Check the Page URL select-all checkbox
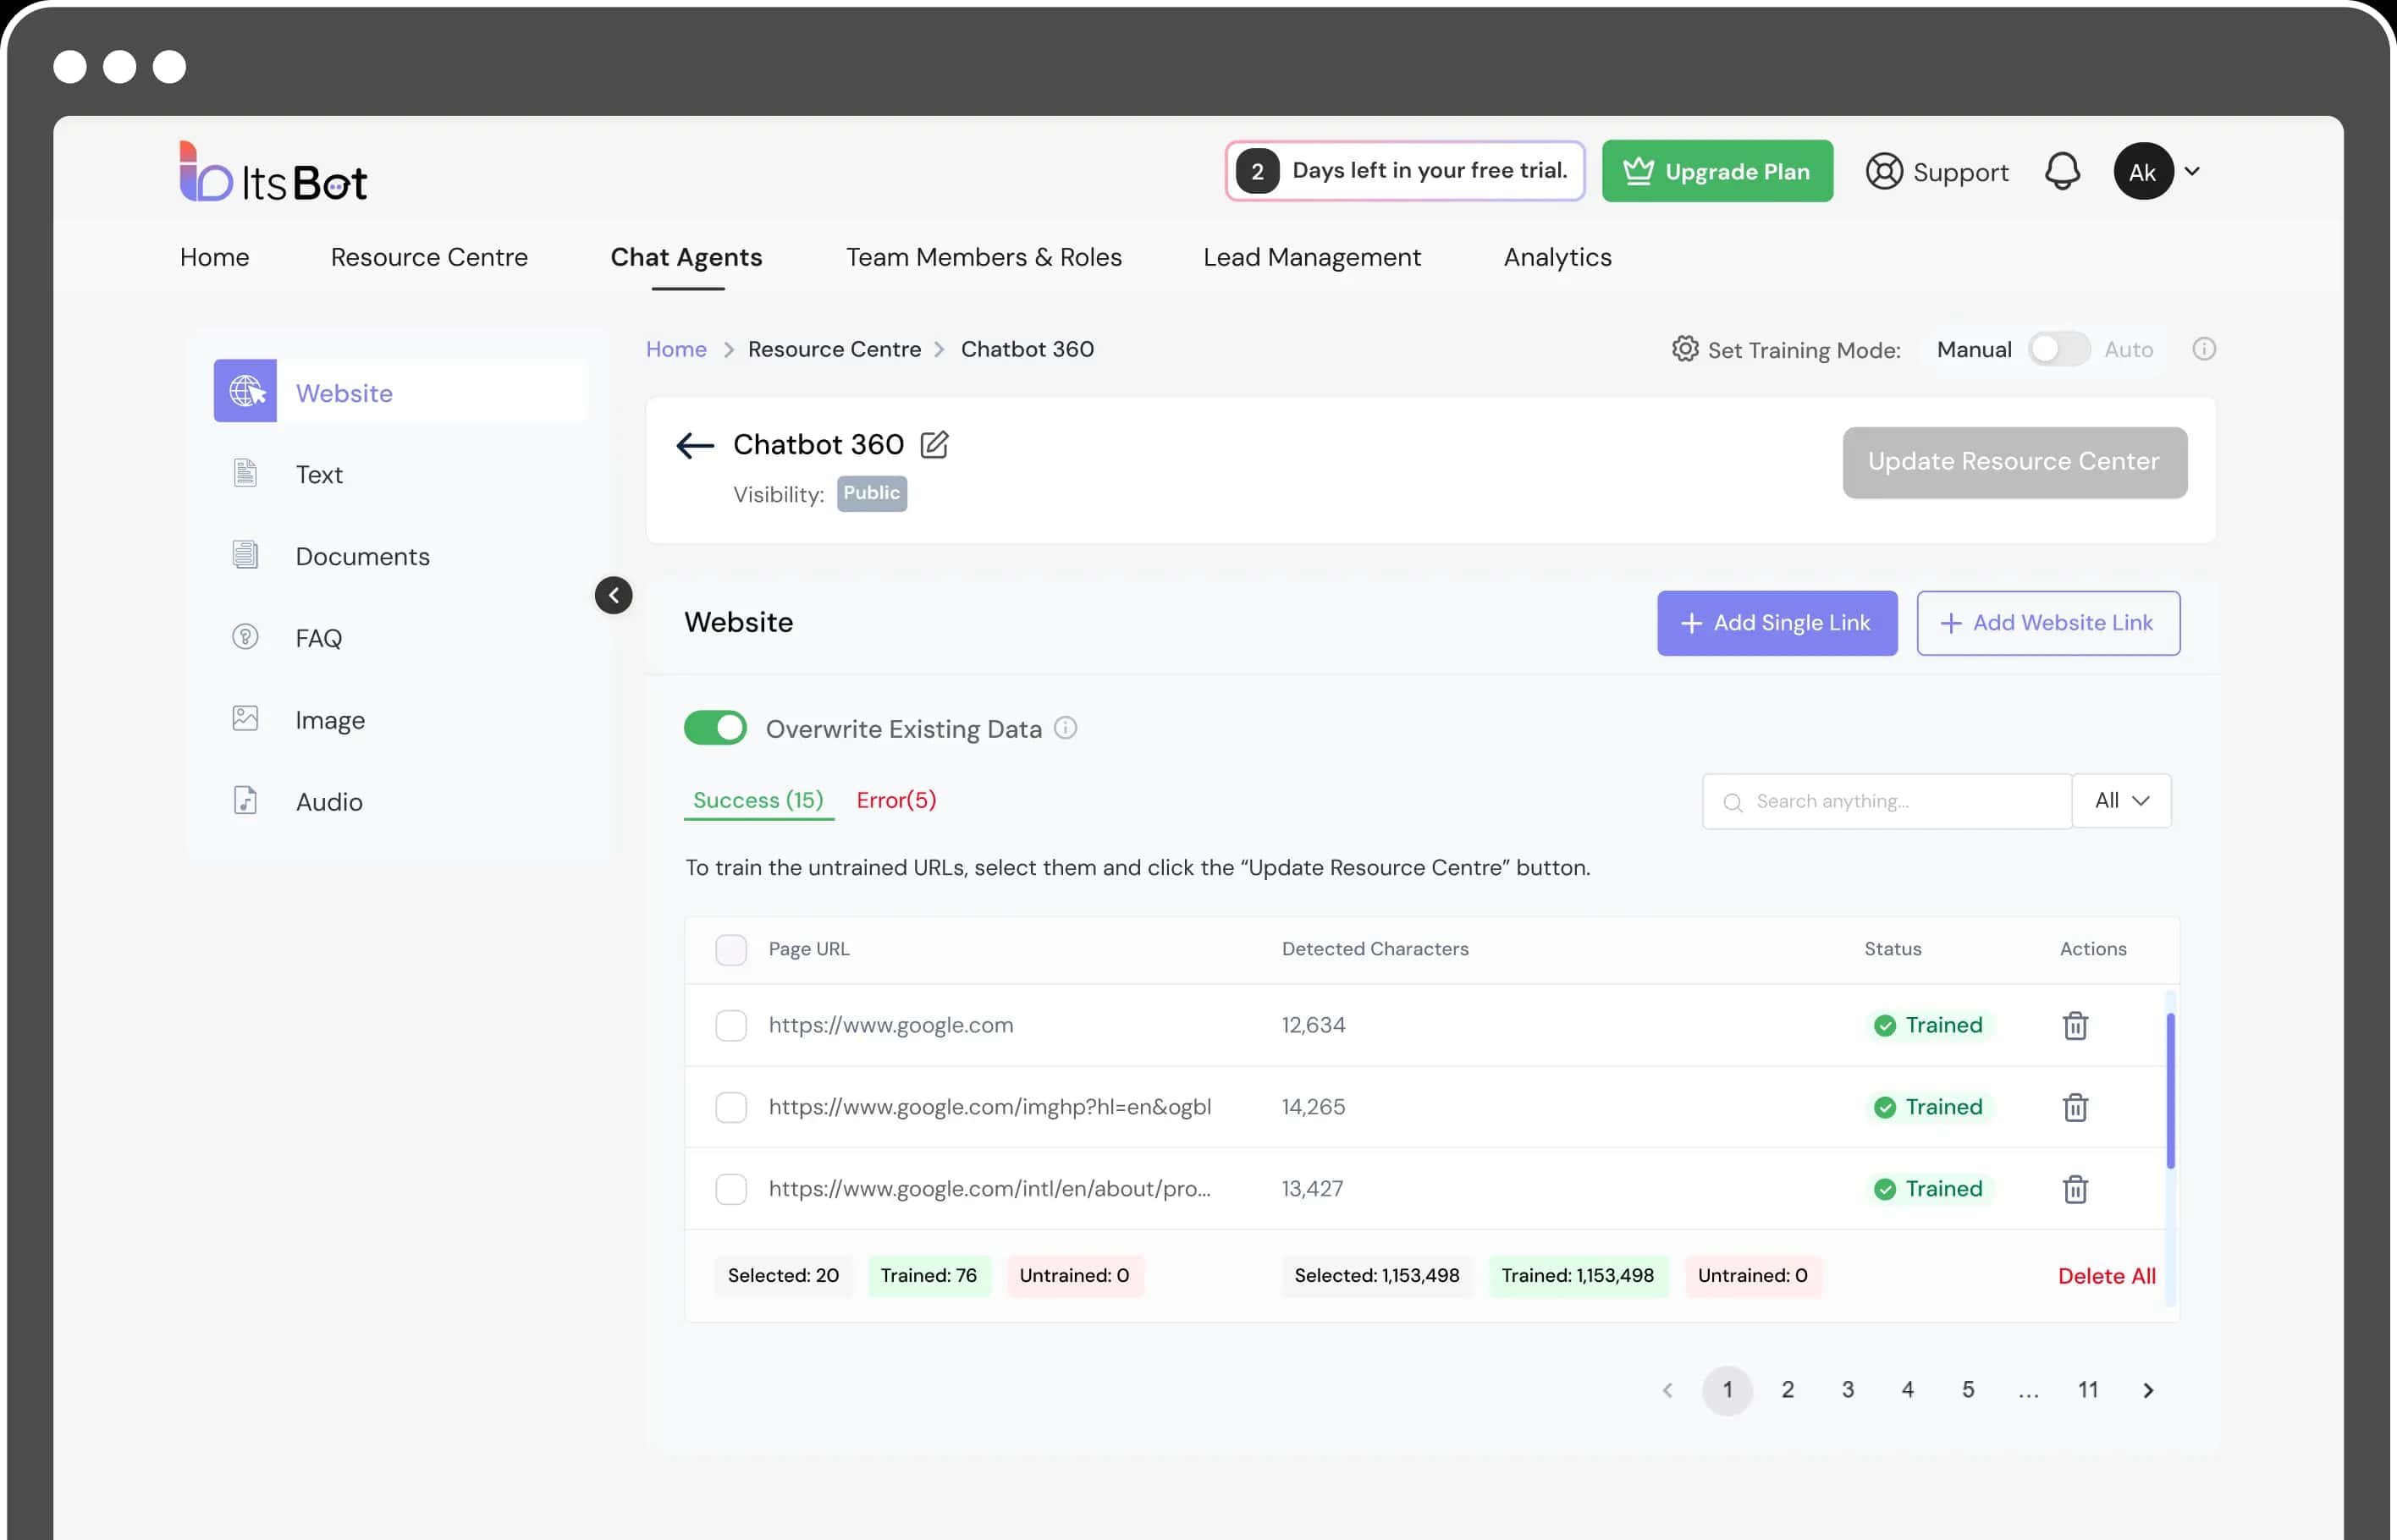The width and height of the screenshot is (2397, 1540). [x=731, y=949]
